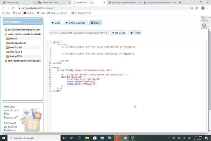This screenshot has width=211, height=141.
Task: Reload the page
Action: [x=13, y=8]
